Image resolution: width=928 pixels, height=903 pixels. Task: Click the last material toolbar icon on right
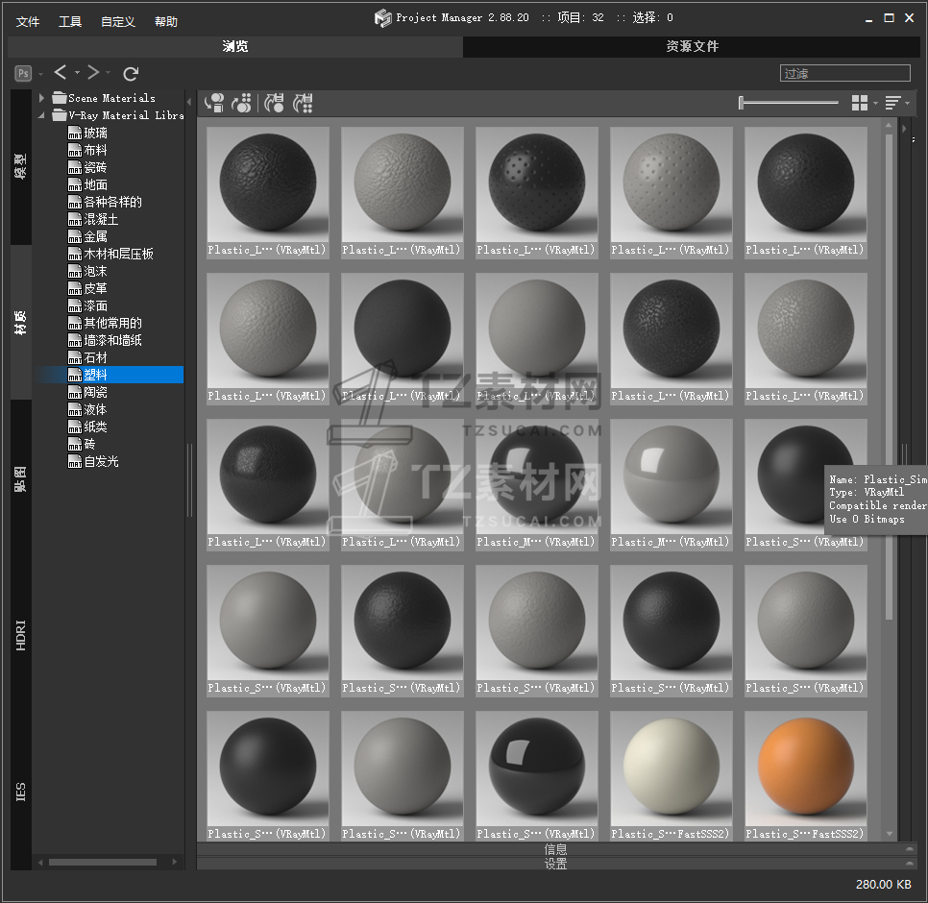[x=304, y=103]
